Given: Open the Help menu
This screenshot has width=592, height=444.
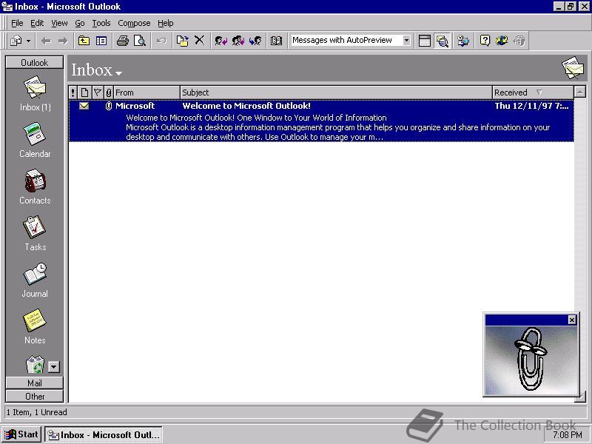Looking at the screenshot, I should [165, 23].
